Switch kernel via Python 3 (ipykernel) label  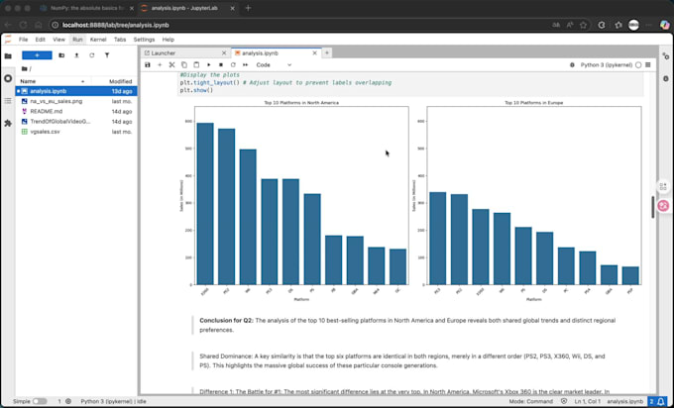[x=606, y=64]
